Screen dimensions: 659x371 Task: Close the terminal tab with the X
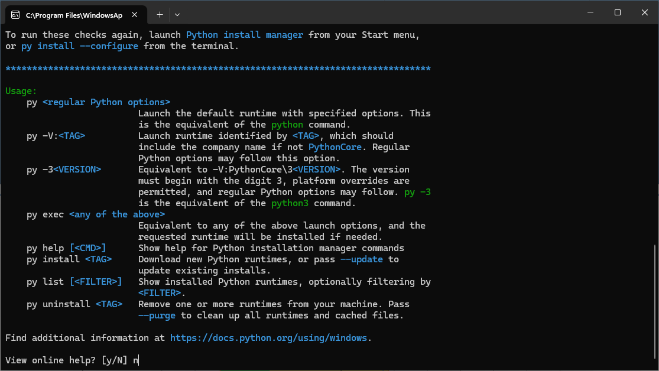[x=135, y=15]
